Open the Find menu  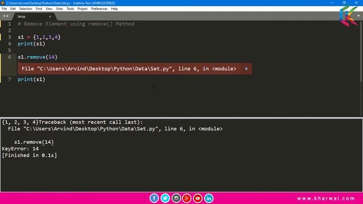tap(39, 9)
